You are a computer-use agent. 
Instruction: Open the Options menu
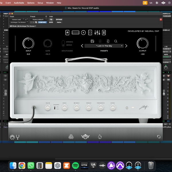click(31, 3)
